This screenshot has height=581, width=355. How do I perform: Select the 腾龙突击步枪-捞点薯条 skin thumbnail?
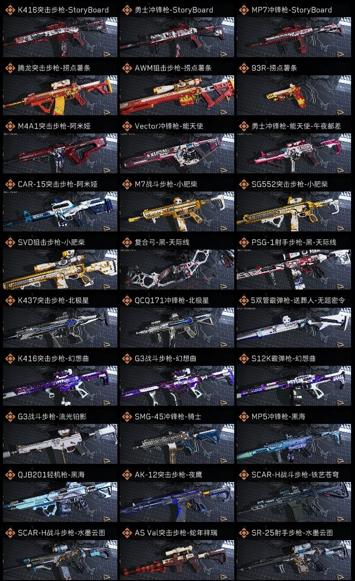pyautogui.click(x=60, y=95)
